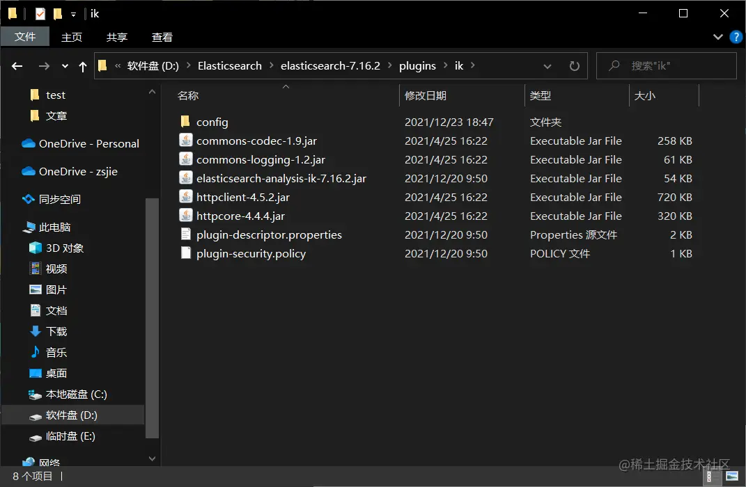Open 临时盘 (E:) drive in sidebar
The width and height of the screenshot is (746, 487).
[62, 436]
